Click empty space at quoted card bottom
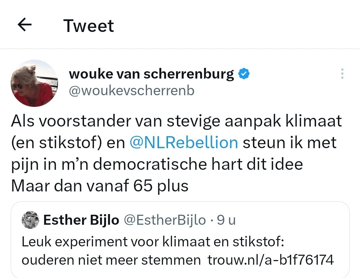The width and height of the screenshot is (360, 278). tap(180, 273)
